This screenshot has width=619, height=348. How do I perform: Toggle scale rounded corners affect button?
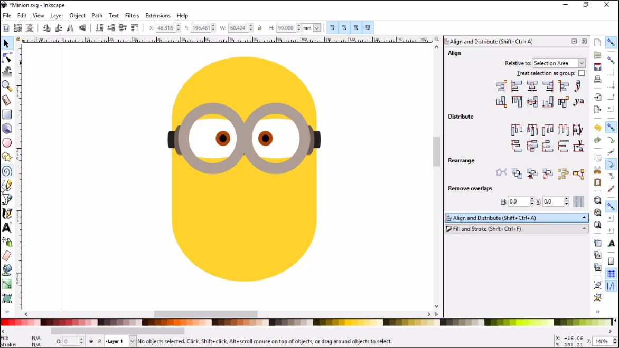[x=344, y=28]
